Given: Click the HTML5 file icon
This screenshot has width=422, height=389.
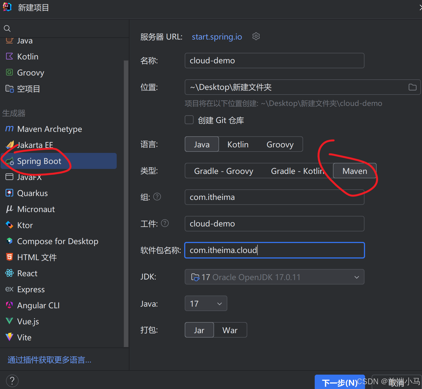Looking at the screenshot, I should (9, 257).
